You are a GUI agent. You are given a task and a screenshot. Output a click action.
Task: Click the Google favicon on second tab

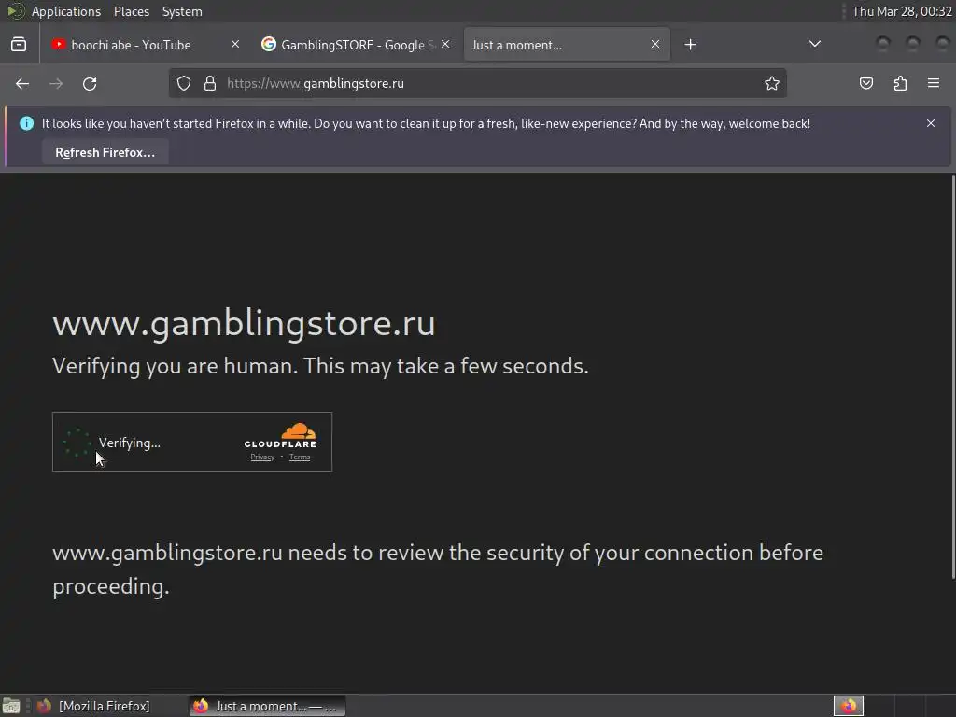click(268, 45)
